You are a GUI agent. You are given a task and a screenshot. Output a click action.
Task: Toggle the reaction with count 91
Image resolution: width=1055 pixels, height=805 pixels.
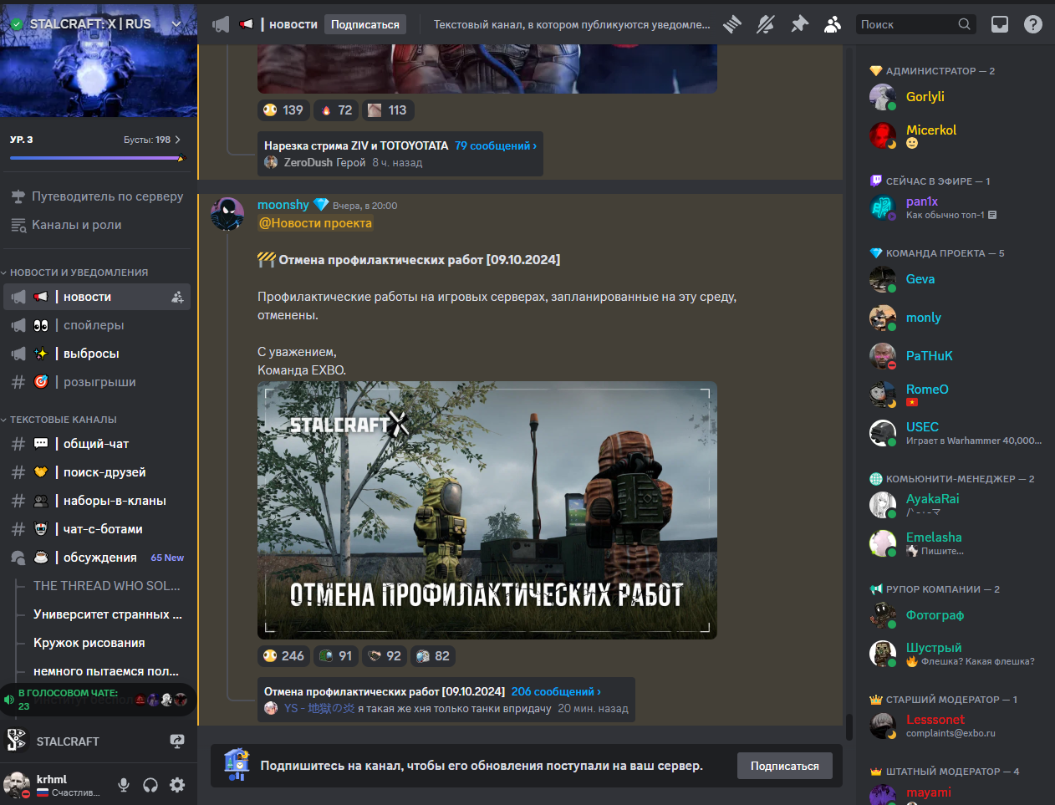[x=337, y=656]
